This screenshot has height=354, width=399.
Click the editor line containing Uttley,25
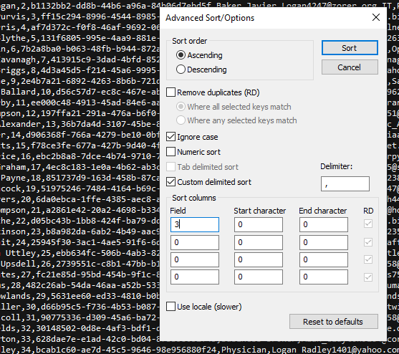(x=80, y=253)
